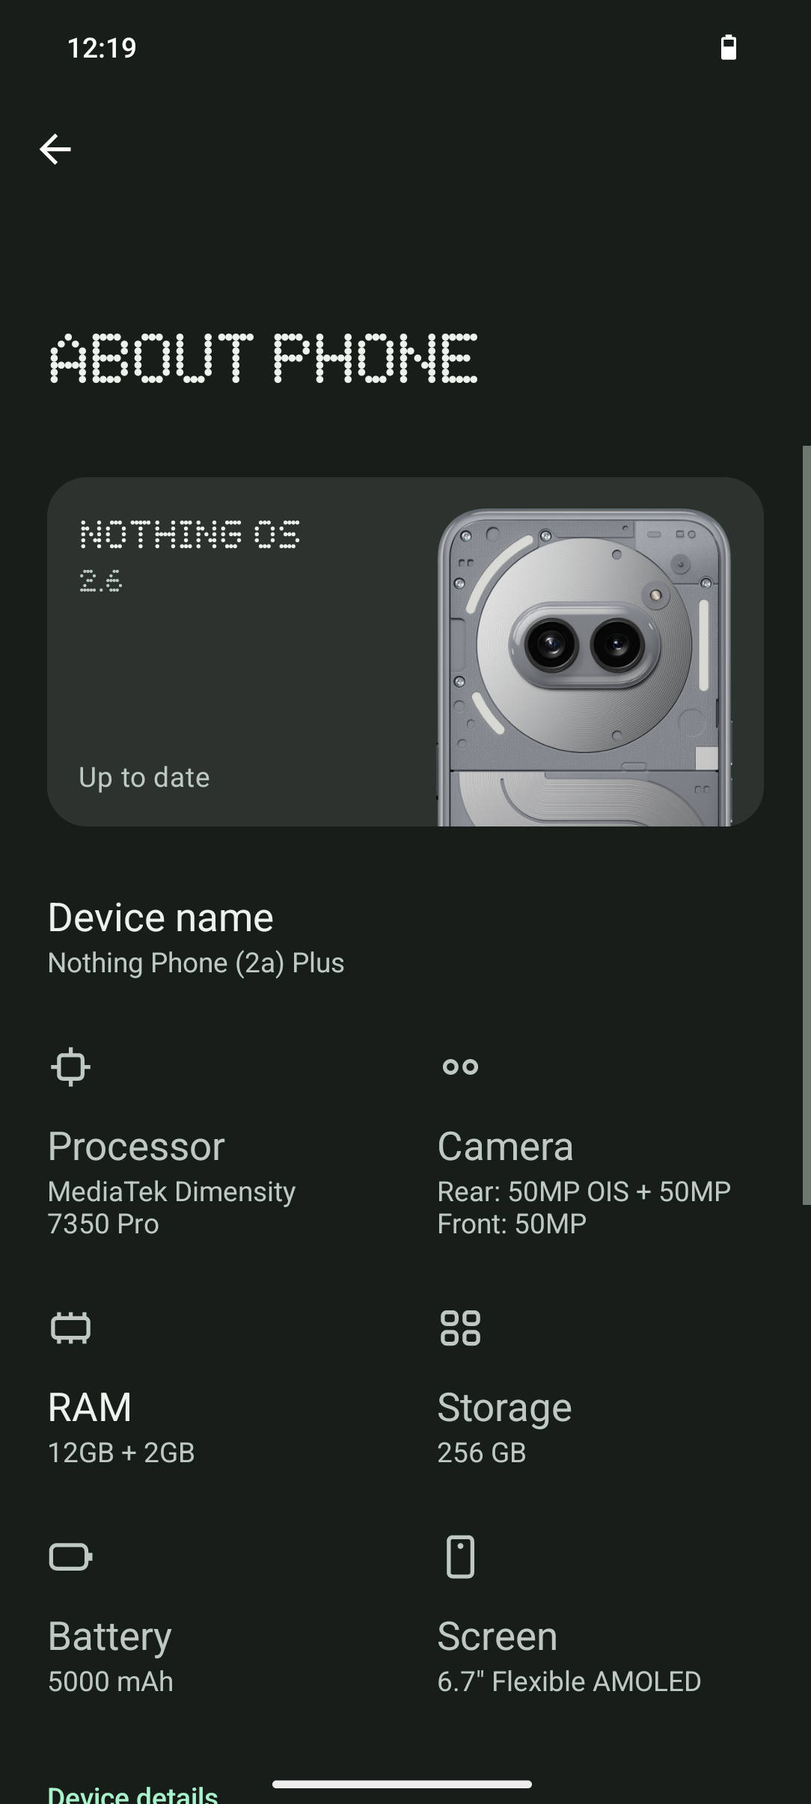Click the Camera dual-lens icon

tap(460, 1067)
